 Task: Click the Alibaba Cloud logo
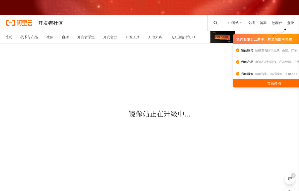click(x=19, y=23)
